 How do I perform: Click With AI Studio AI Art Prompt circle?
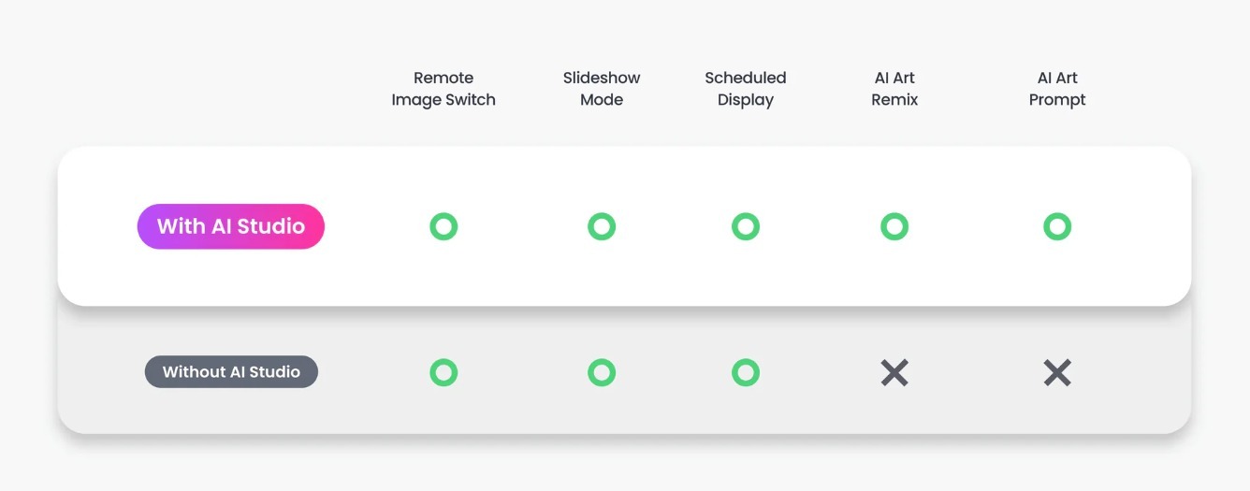click(x=1057, y=226)
